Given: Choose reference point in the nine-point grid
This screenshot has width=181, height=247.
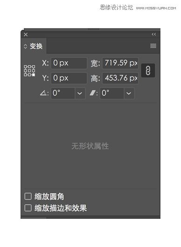Looking at the screenshot, I should tap(29, 71).
